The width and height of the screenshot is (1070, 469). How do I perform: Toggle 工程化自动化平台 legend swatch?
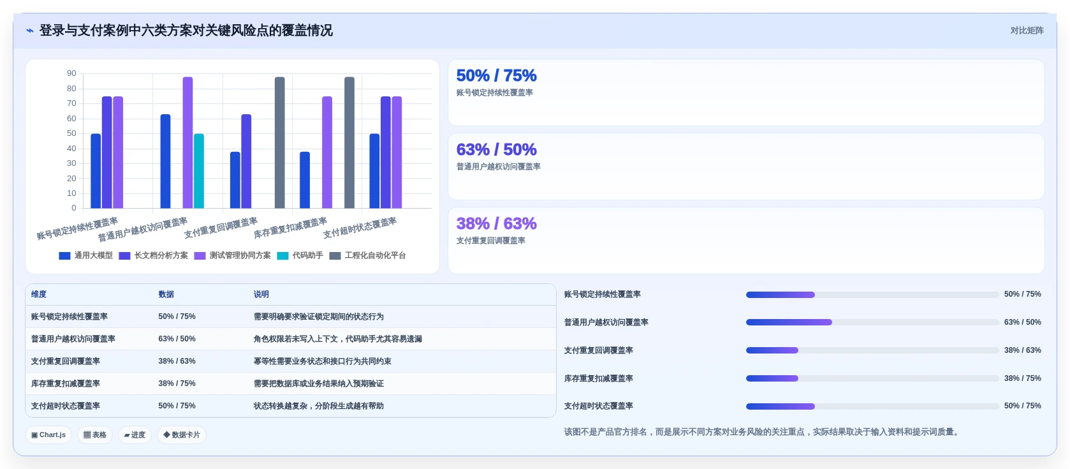pos(335,256)
